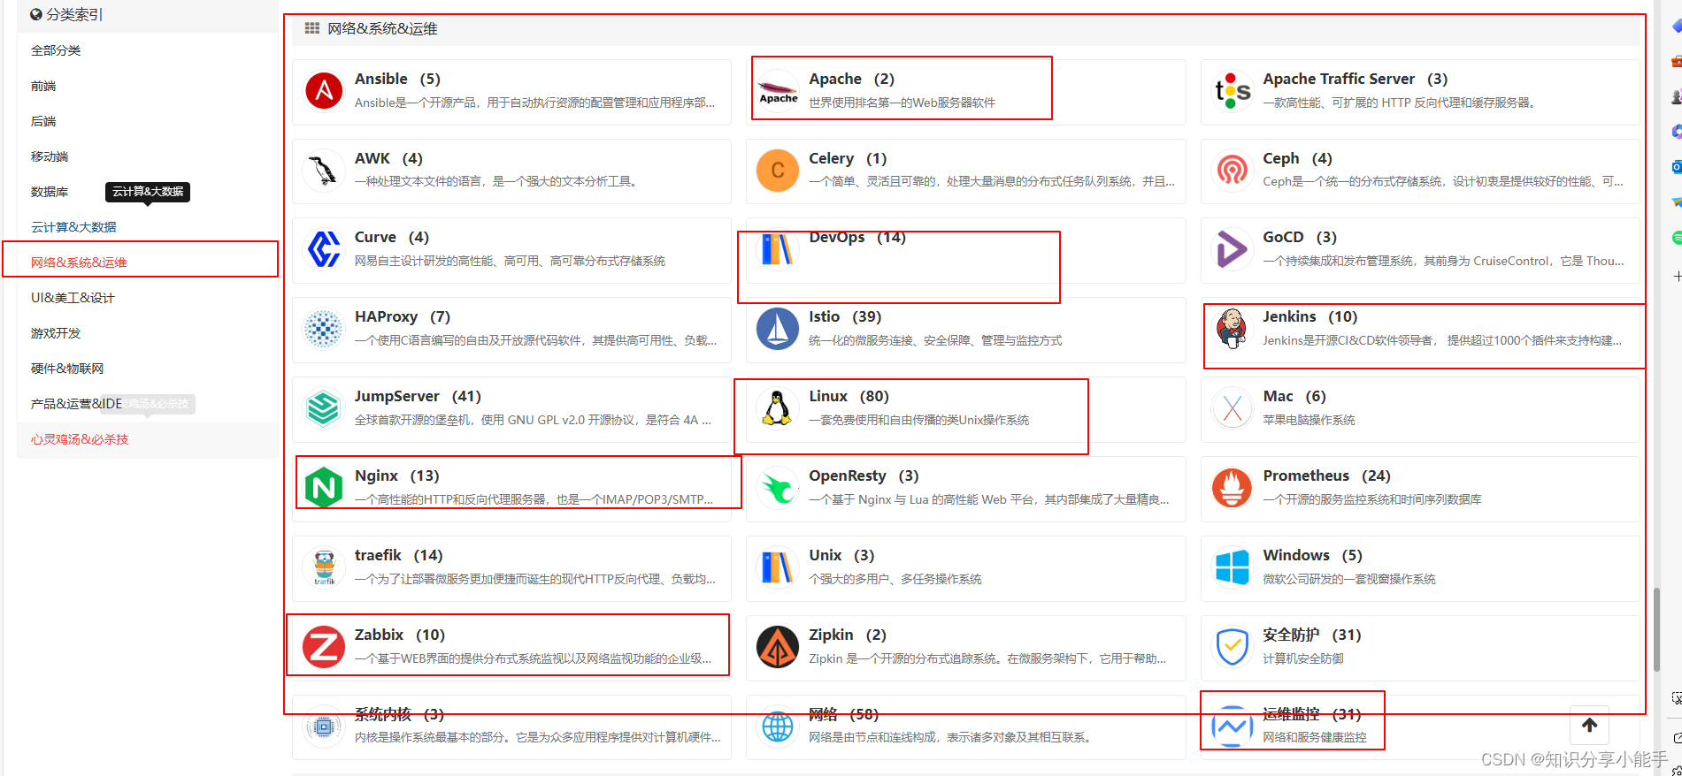The height and width of the screenshot is (776, 1682).
Task: Select 数据库 category in sidebar
Action: [x=50, y=192]
